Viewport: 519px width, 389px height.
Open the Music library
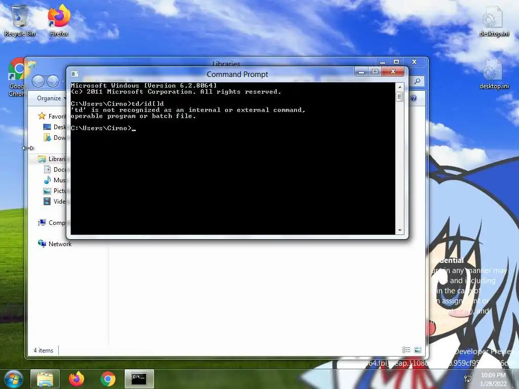(x=55, y=180)
